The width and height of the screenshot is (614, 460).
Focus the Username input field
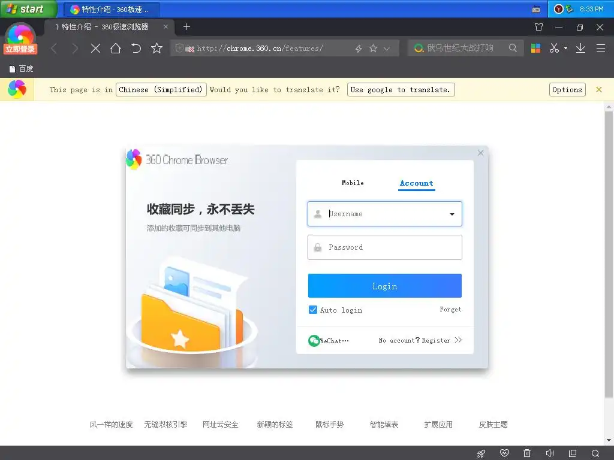pos(384,214)
